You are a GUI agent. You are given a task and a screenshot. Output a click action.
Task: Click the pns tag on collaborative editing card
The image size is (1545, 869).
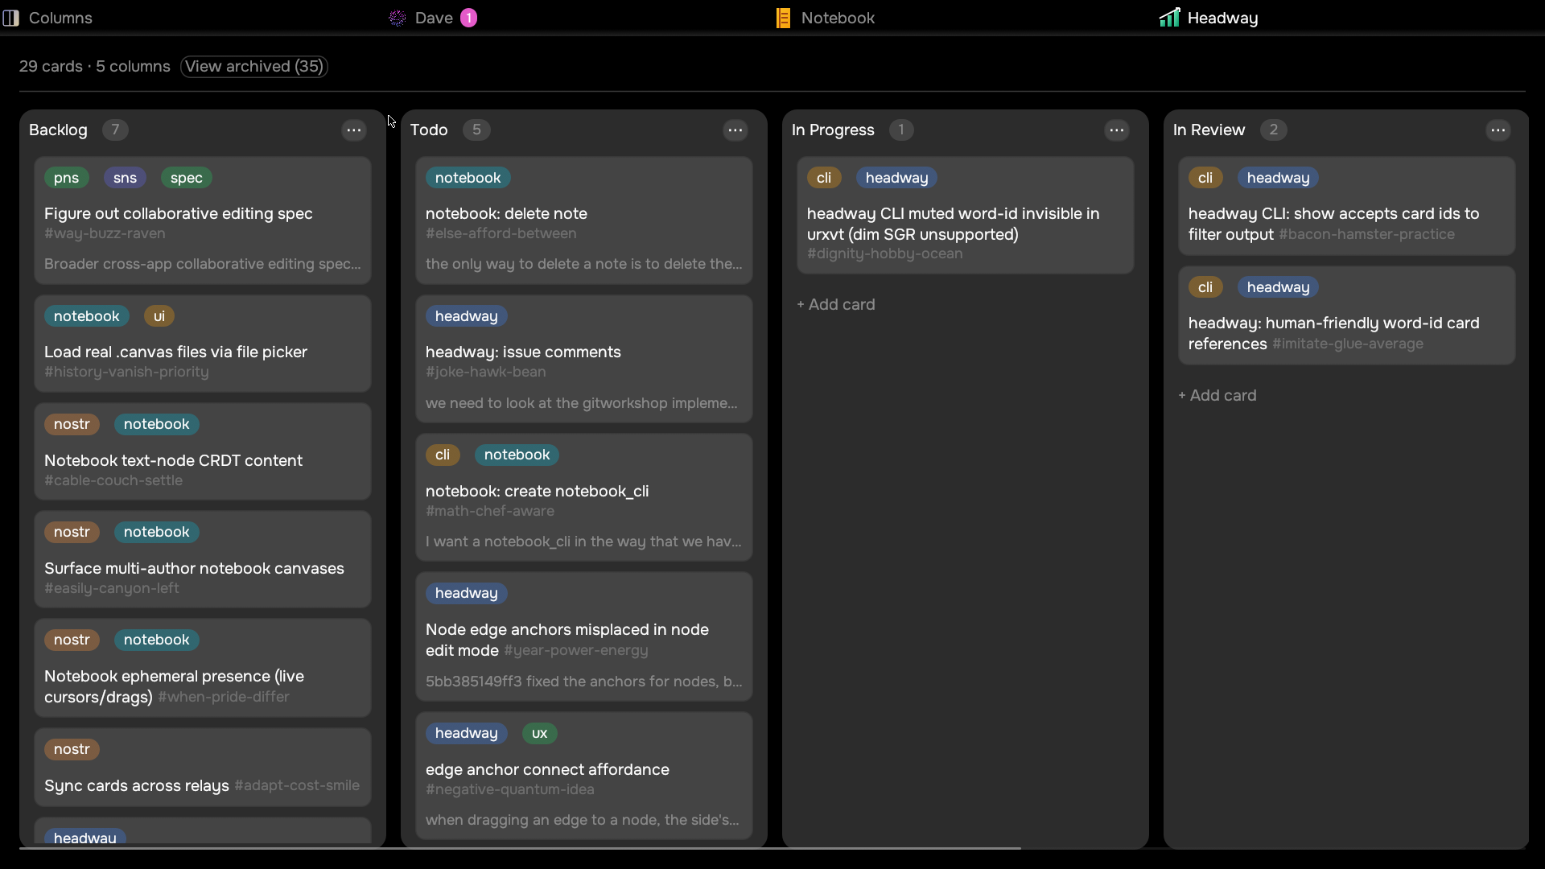[x=66, y=178]
